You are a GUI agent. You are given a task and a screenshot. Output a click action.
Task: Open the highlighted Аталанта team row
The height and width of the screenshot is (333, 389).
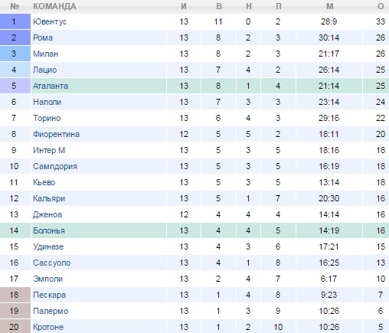[194, 86]
